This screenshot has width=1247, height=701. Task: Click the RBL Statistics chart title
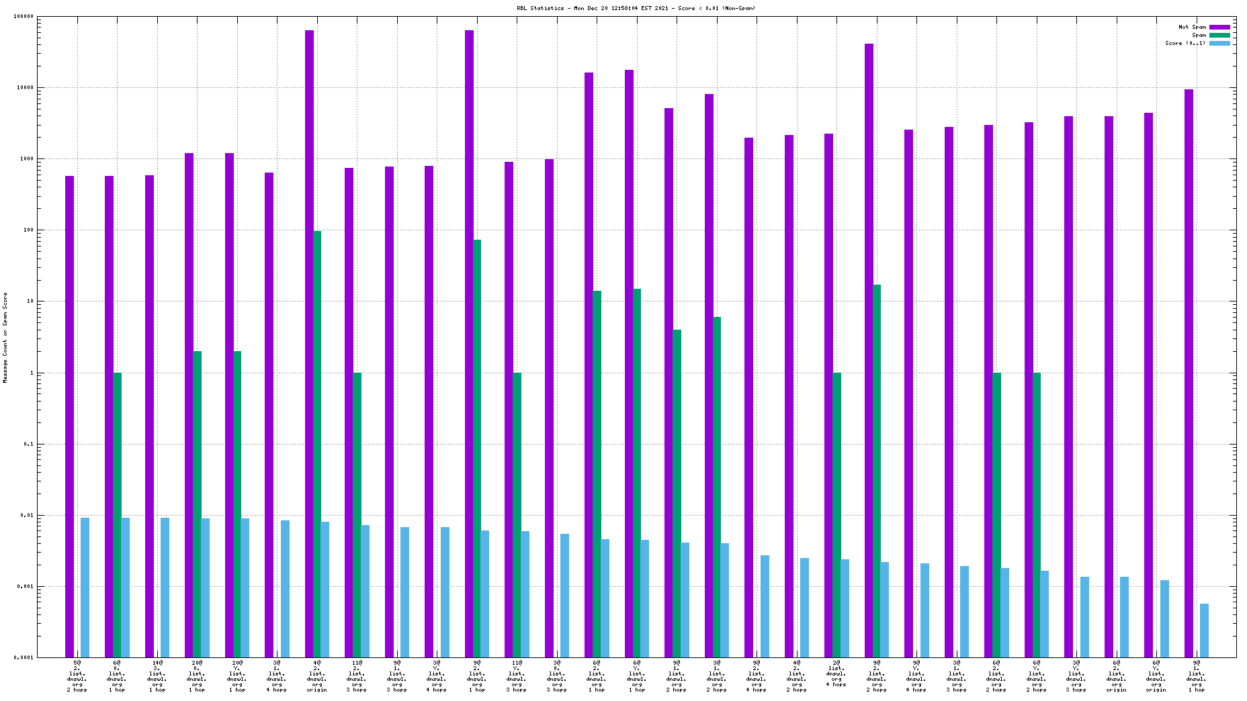point(636,8)
